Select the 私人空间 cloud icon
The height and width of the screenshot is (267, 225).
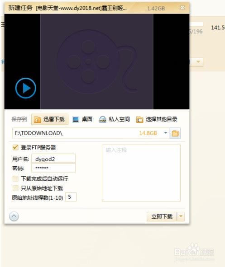click(x=103, y=119)
